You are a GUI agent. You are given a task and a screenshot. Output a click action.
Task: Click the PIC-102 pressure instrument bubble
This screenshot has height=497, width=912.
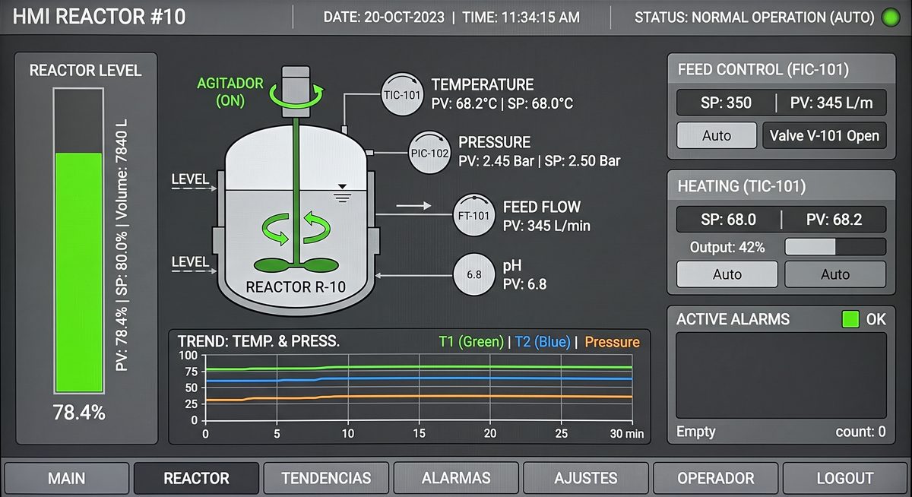(x=430, y=152)
